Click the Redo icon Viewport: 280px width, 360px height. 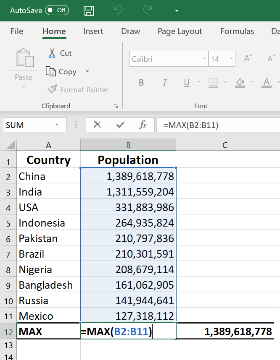148,10
